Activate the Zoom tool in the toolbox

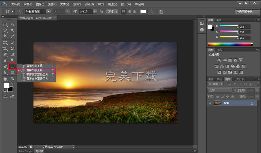(13, 78)
